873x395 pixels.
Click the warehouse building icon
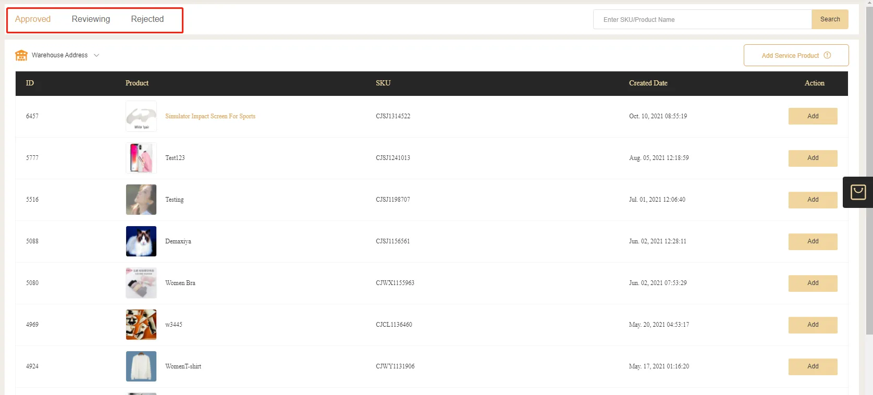pyautogui.click(x=21, y=55)
